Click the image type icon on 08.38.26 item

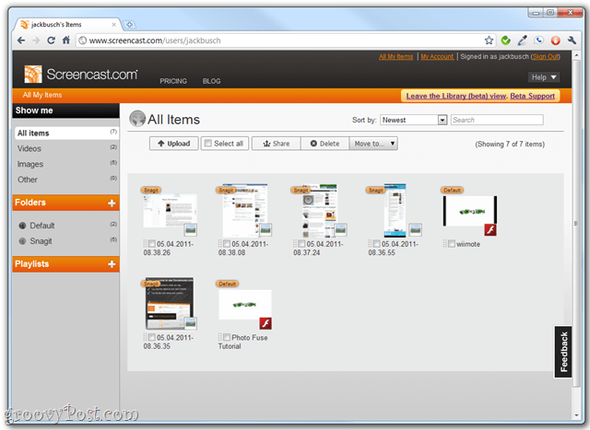click(191, 229)
